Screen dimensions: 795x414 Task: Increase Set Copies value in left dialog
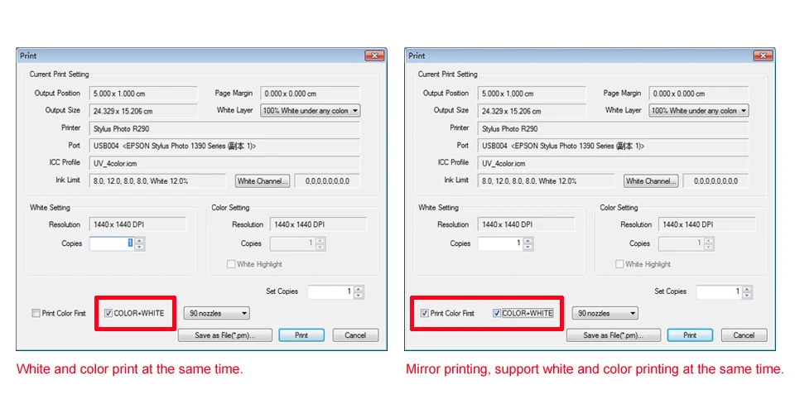(x=359, y=289)
